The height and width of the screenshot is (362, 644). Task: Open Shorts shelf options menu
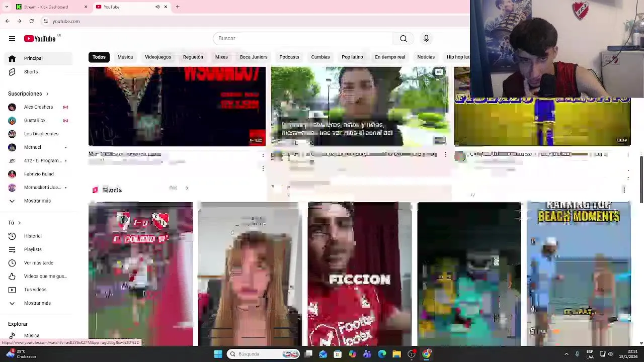coord(624,190)
